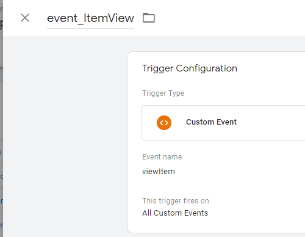Viewport: 305px width, 237px height.
Task: Click the "Trigger Type" label
Action: pyautogui.click(x=163, y=93)
